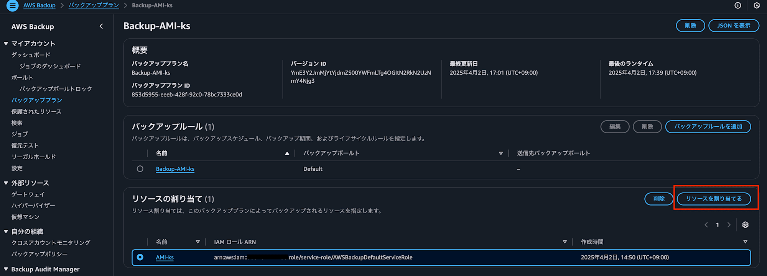Viewport: 767px width, 276px height.
Task: Click the Default backup vault cell
Action: point(313,169)
